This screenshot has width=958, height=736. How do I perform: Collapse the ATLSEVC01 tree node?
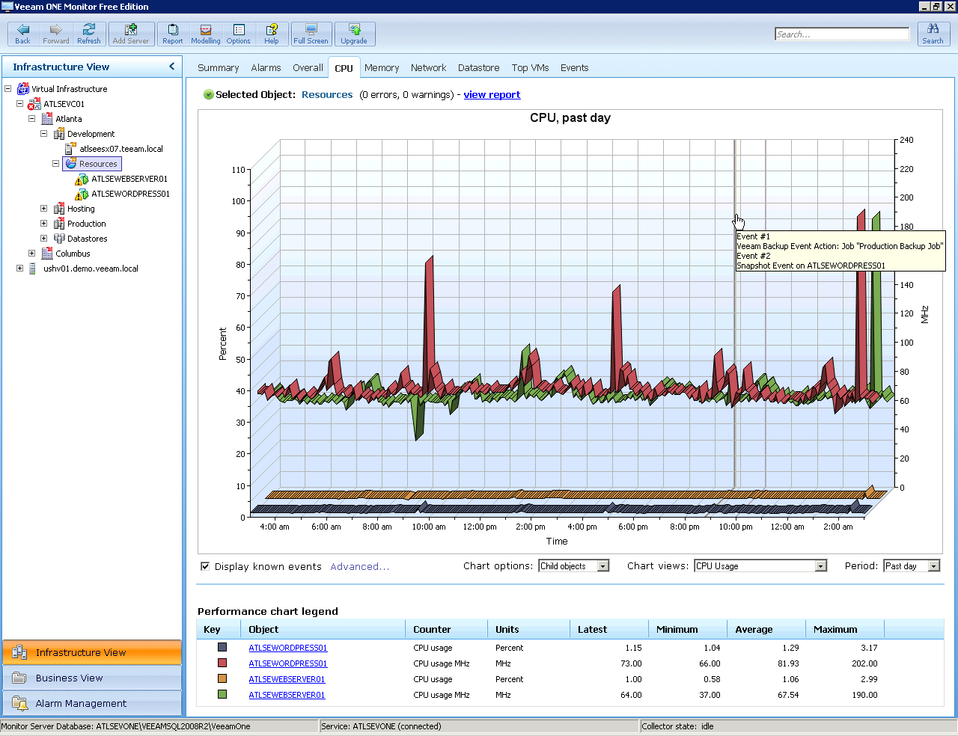[20, 104]
